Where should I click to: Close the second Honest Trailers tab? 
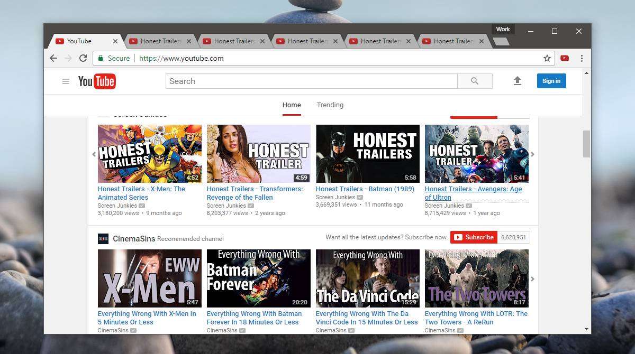pos(262,41)
